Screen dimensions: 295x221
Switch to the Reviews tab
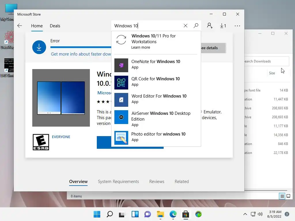coord(157,182)
